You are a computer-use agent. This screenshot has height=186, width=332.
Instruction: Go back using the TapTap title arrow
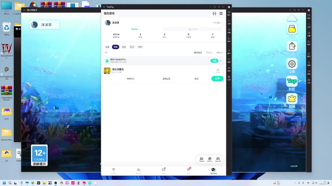coord(104,7)
